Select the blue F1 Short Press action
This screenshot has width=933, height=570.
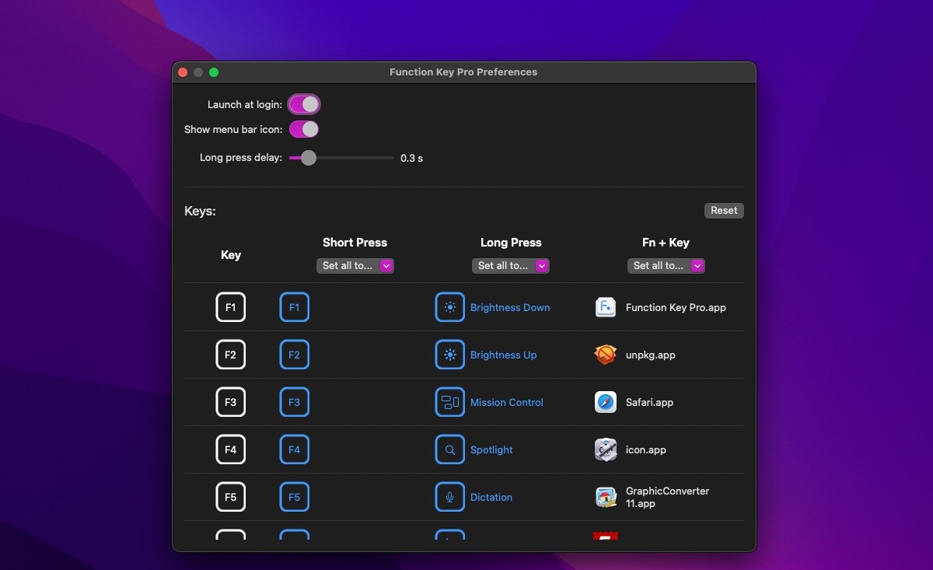(294, 307)
